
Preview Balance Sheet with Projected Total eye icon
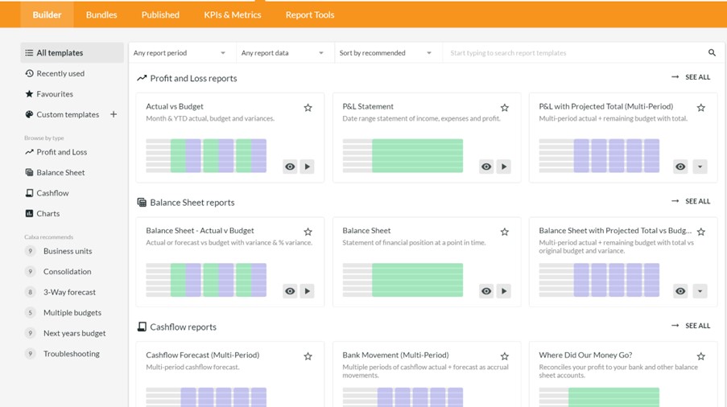680,291
